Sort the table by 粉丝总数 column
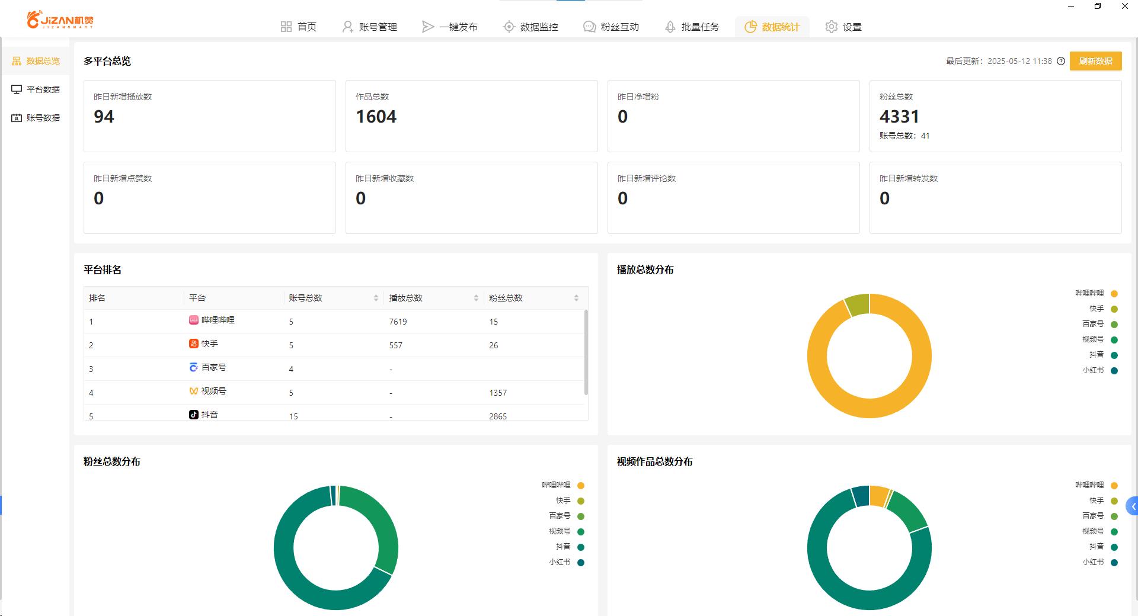Image resolution: width=1138 pixels, height=616 pixels. point(576,298)
